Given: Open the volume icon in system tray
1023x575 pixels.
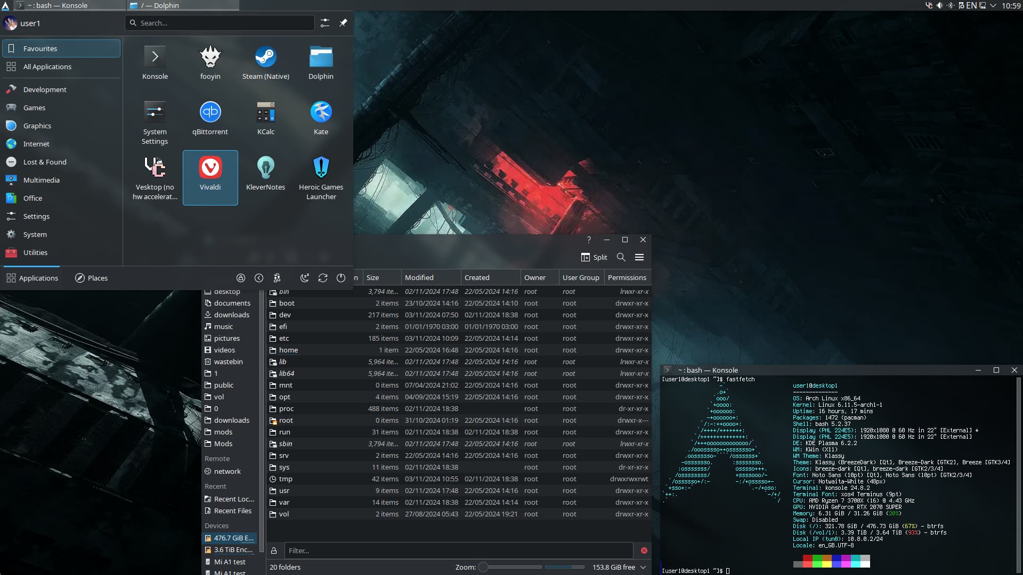Looking at the screenshot, I should pos(940,5).
